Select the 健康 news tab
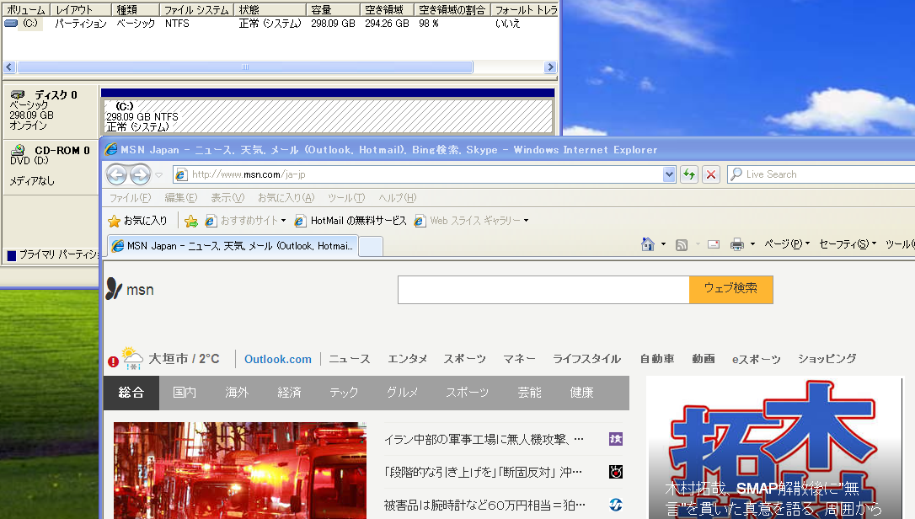 coord(582,393)
